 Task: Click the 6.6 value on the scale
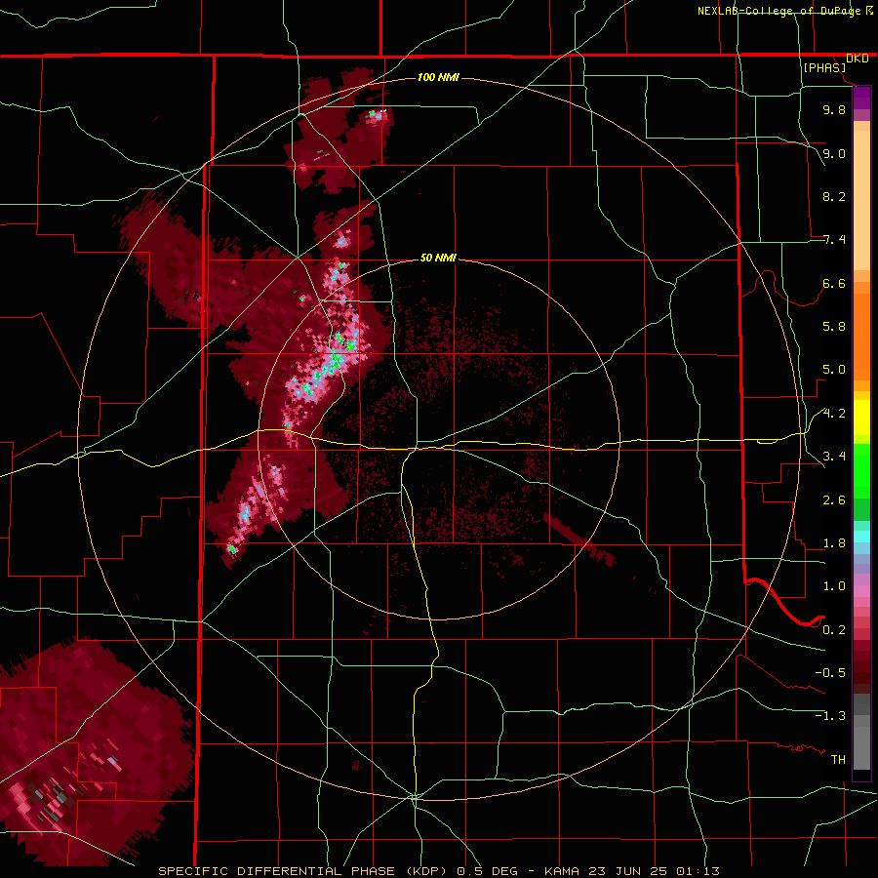[834, 283]
